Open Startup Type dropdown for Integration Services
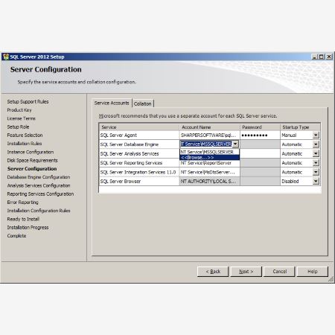The height and width of the screenshot is (335, 335). [316, 172]
